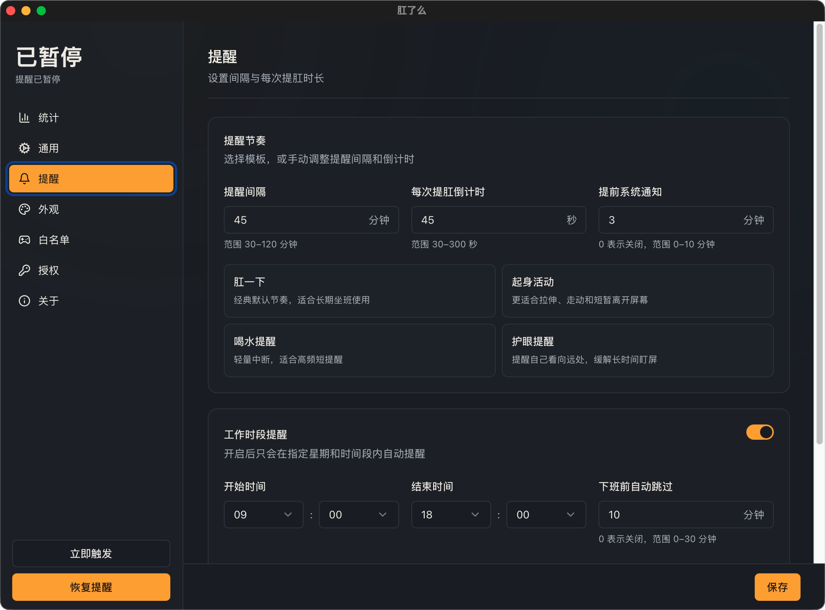Go to the 通用 settings page

[x=91, y=148]
